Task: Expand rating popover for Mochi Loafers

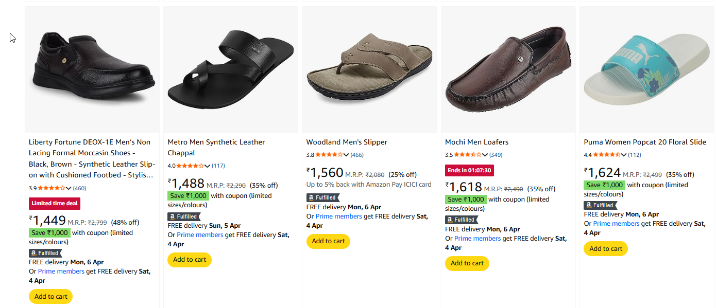Action: click(485, 155)
